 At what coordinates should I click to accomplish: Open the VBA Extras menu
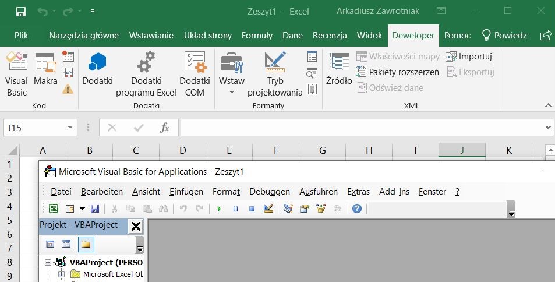(x=358, y=192)
